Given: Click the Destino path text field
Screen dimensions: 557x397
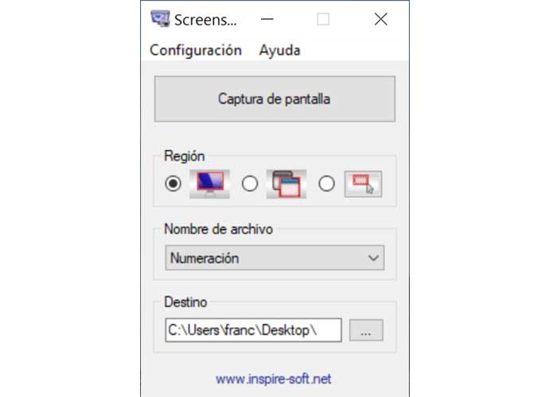Looking at the screenshot, I should [253, 330].
